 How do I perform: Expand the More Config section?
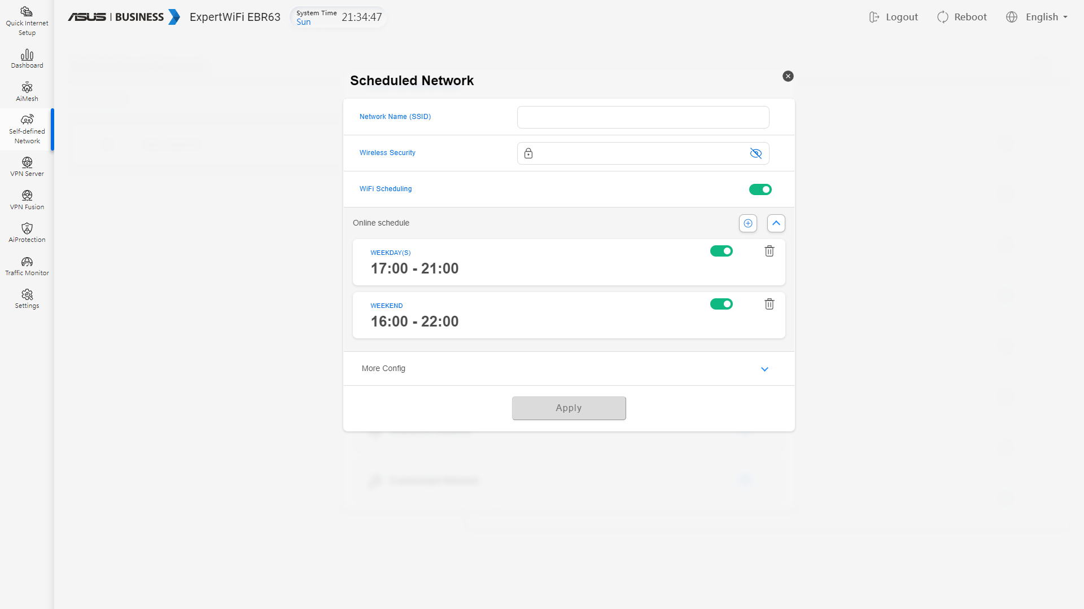764,369
